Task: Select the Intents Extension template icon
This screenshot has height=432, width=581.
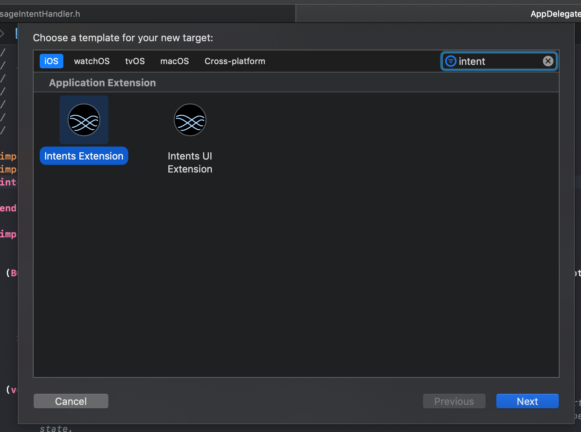Action: click(x=84, y=120)
